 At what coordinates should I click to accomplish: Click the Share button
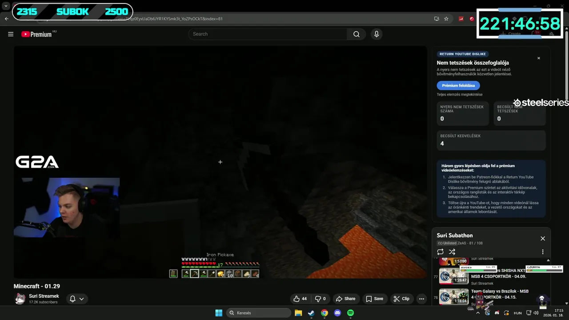345,299
